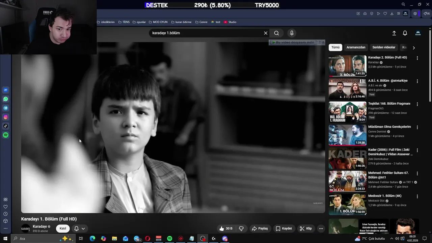
Task: Open the Karadayı channel name link
Action: coord(40,226)
